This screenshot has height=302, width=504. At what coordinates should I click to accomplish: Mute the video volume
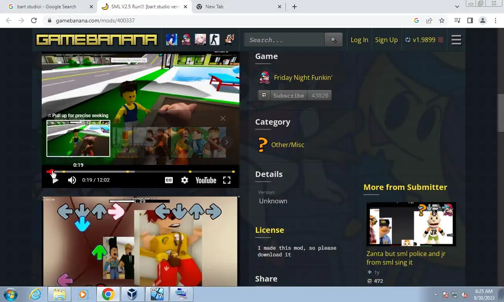click(x=72, y=180)
